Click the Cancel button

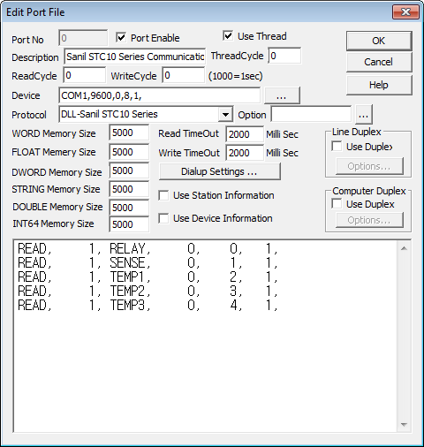point(379,62)
